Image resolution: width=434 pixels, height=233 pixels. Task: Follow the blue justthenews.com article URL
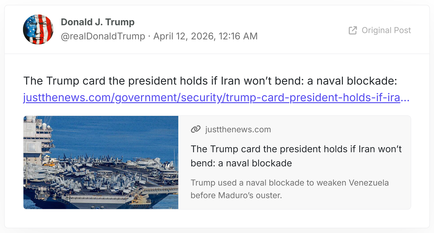click(x=211, y=97)
